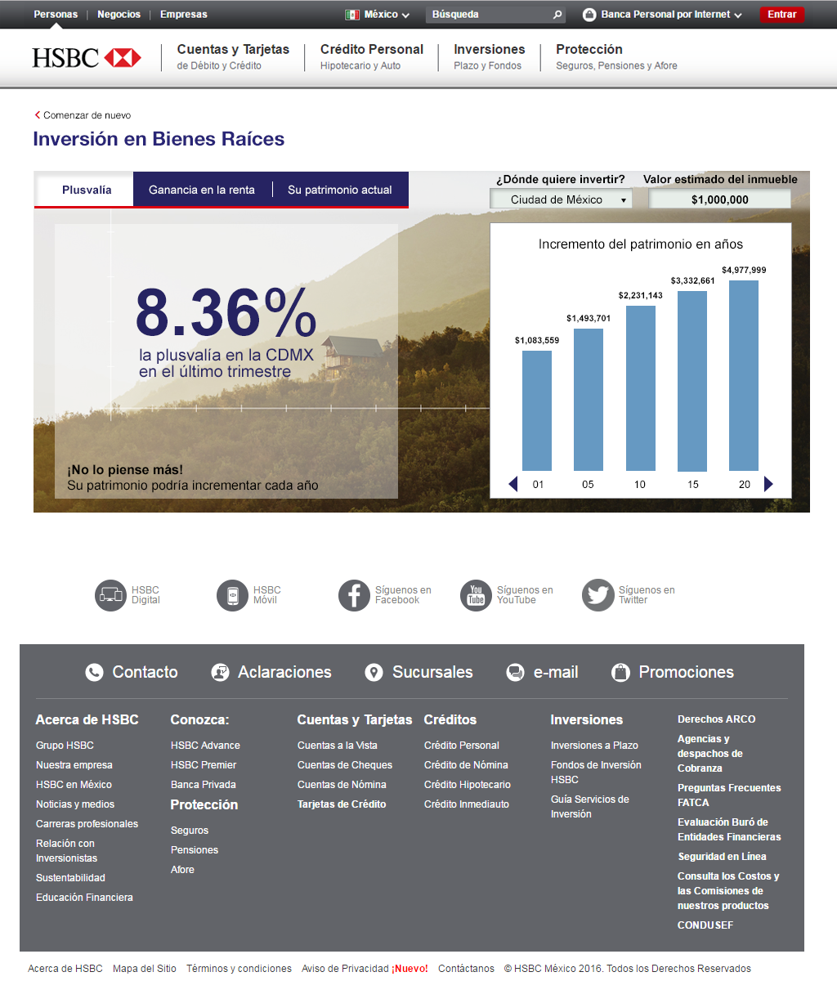Open Cuentas y Tarjetas menu
Image resolution: width=837 pixels, height=981 pixels.
(x=233, y=56)
